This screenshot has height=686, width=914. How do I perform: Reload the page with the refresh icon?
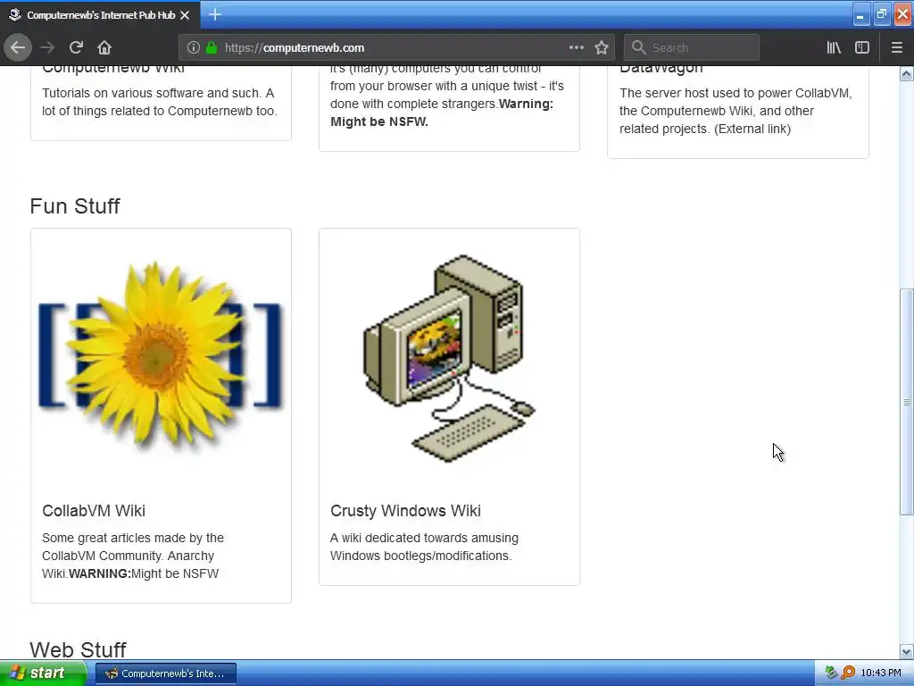(77, 48)
